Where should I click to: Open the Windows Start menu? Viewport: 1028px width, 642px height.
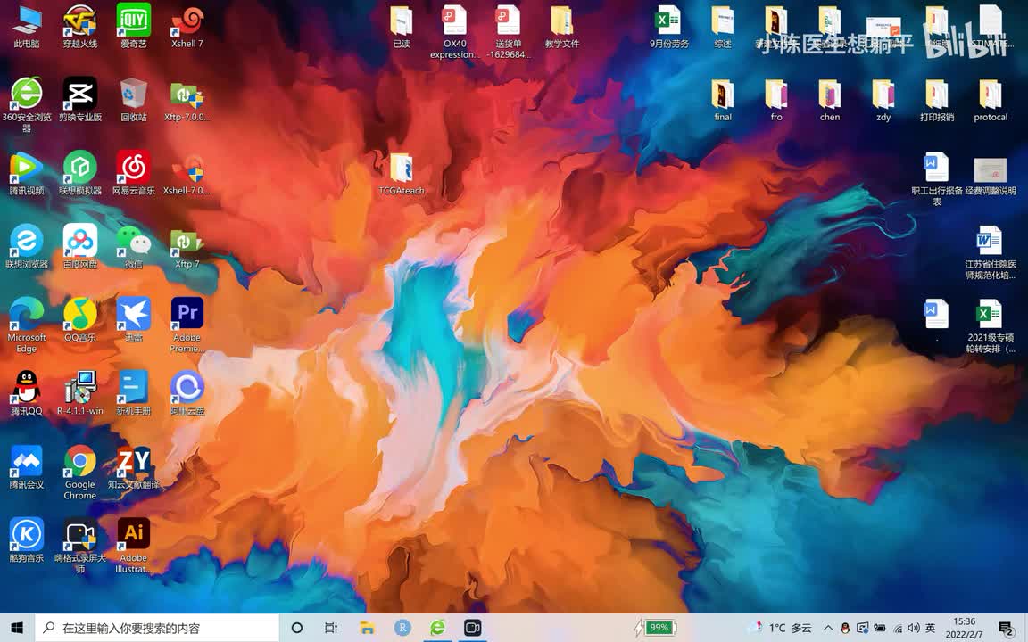[17, 628]
